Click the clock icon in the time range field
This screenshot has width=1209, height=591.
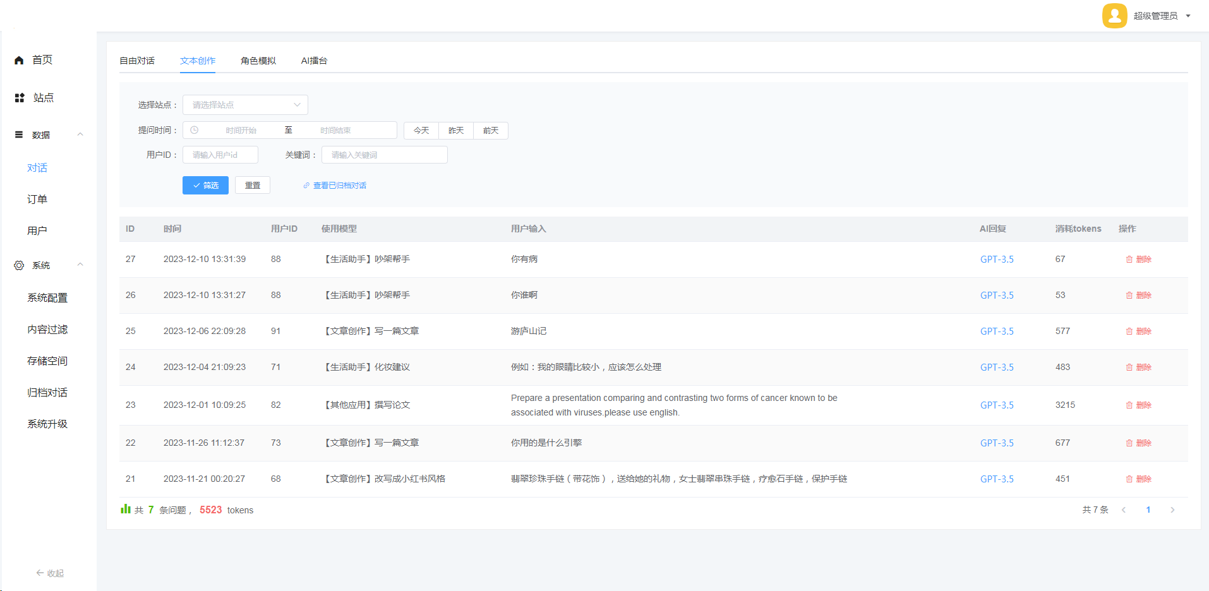(195, 130)
